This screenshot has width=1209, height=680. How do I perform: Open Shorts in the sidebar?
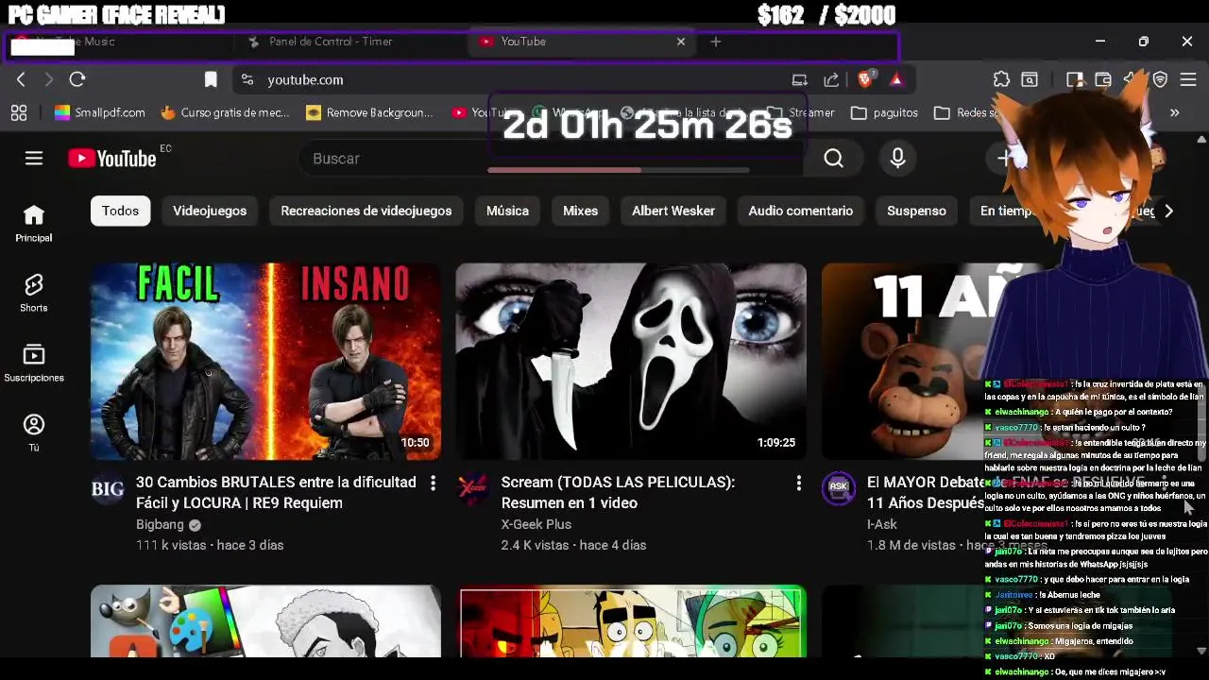tap(34, 294)
